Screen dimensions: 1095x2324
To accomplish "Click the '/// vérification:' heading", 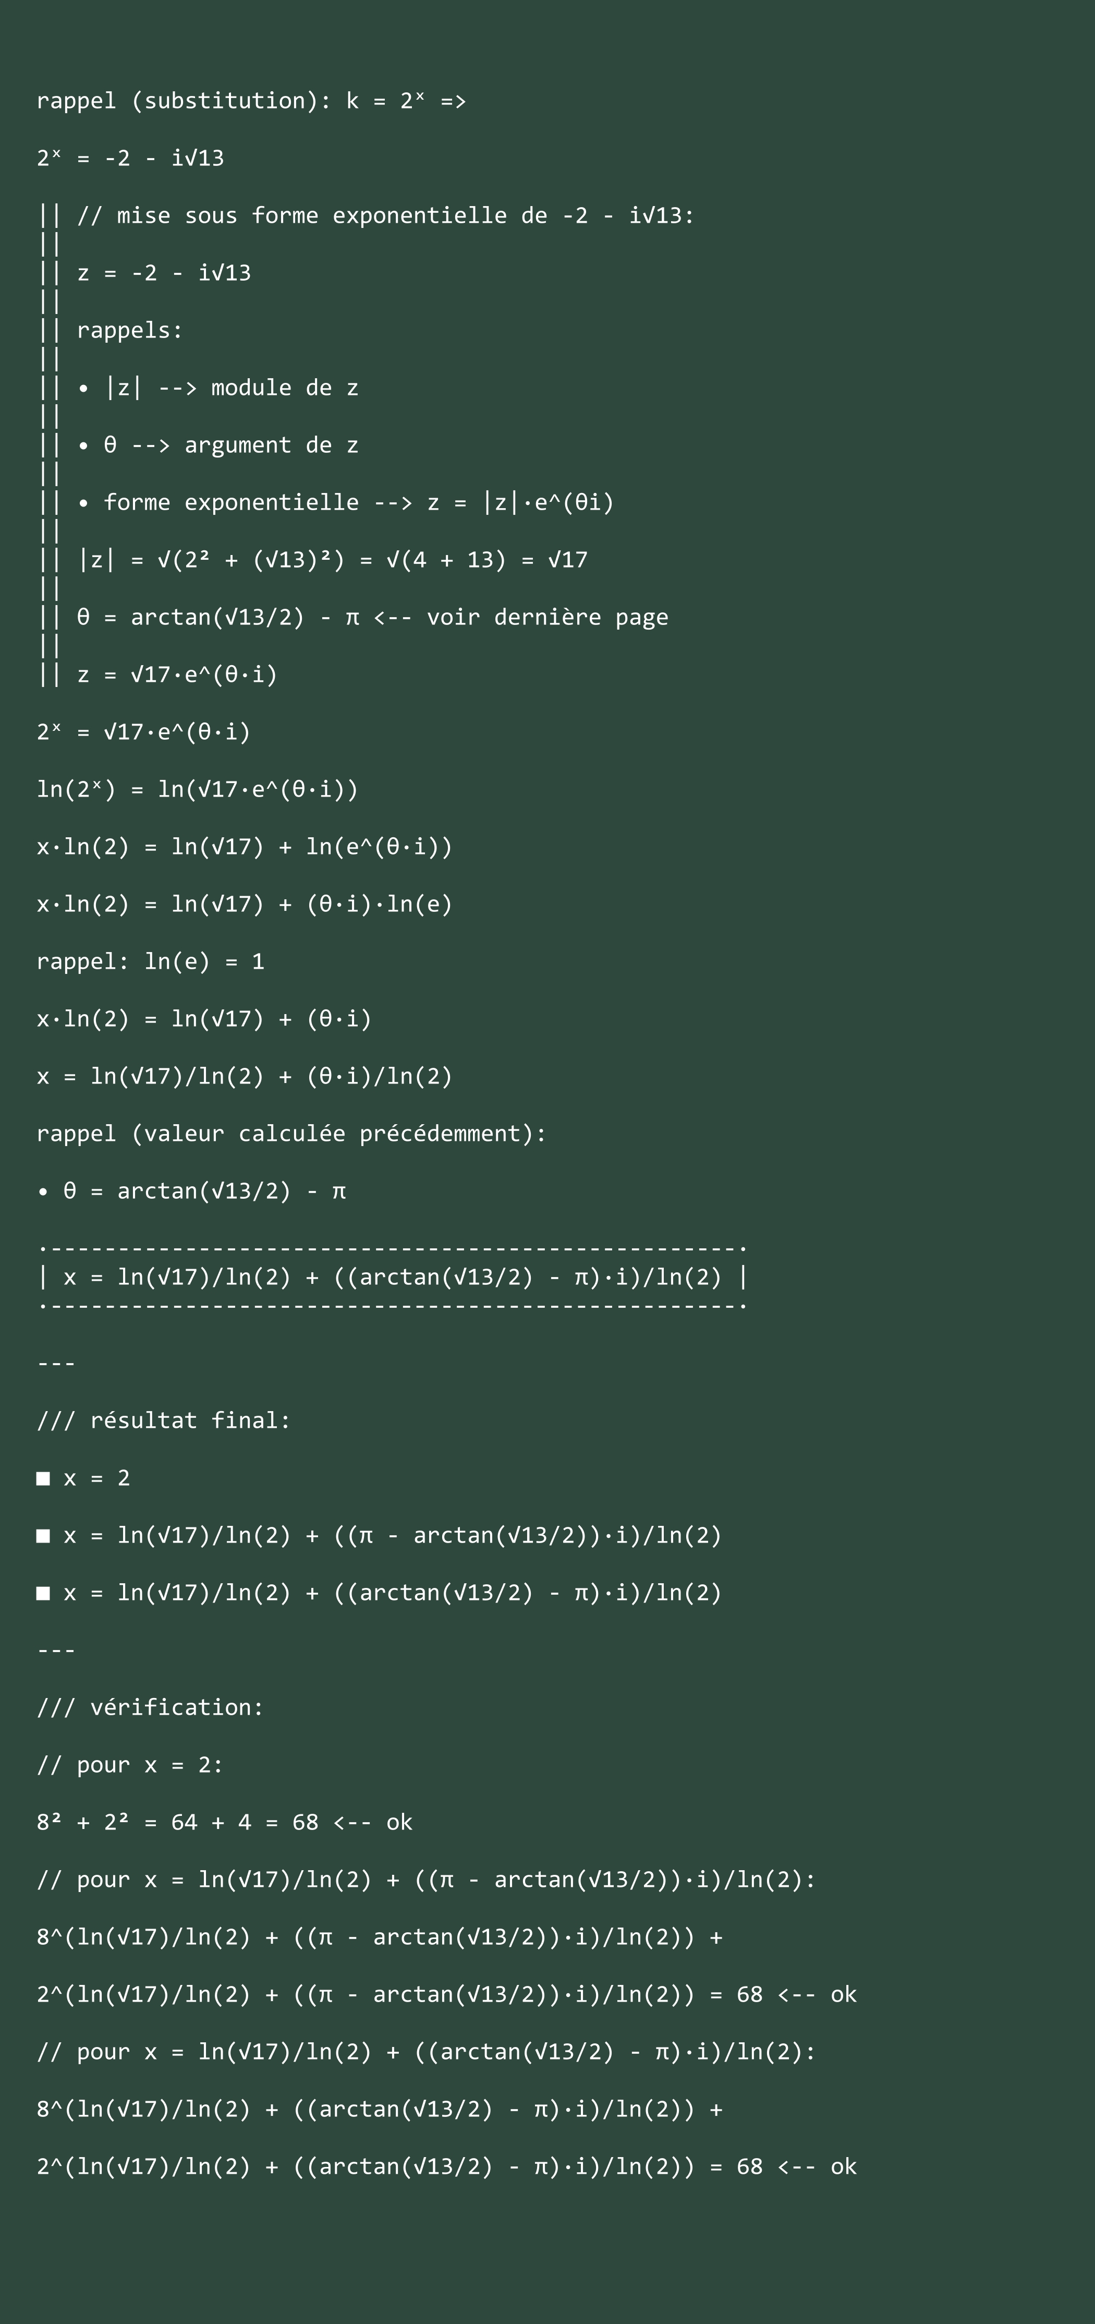I will click(150, 1708).
